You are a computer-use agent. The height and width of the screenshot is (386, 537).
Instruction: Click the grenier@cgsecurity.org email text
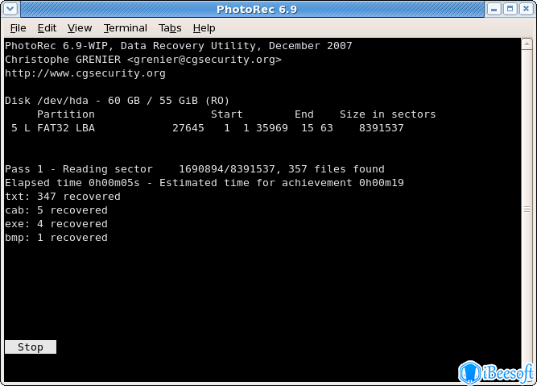(x=204, y=60)
